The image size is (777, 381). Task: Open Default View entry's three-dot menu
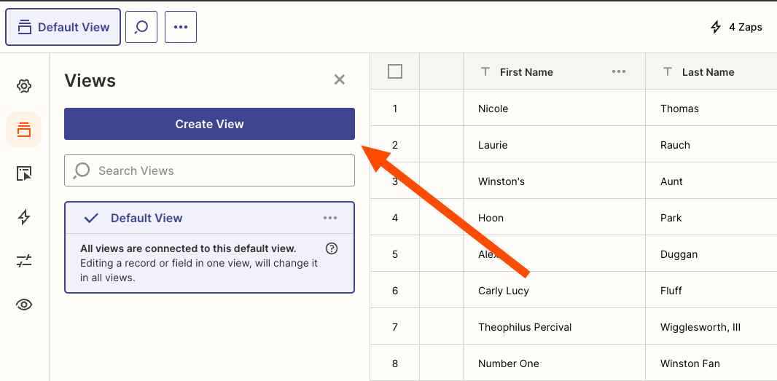pos(330,218)
